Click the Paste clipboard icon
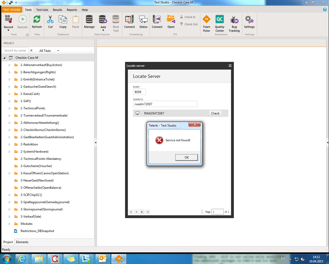This screenshot has width=329, height=264. coord(76,19)
